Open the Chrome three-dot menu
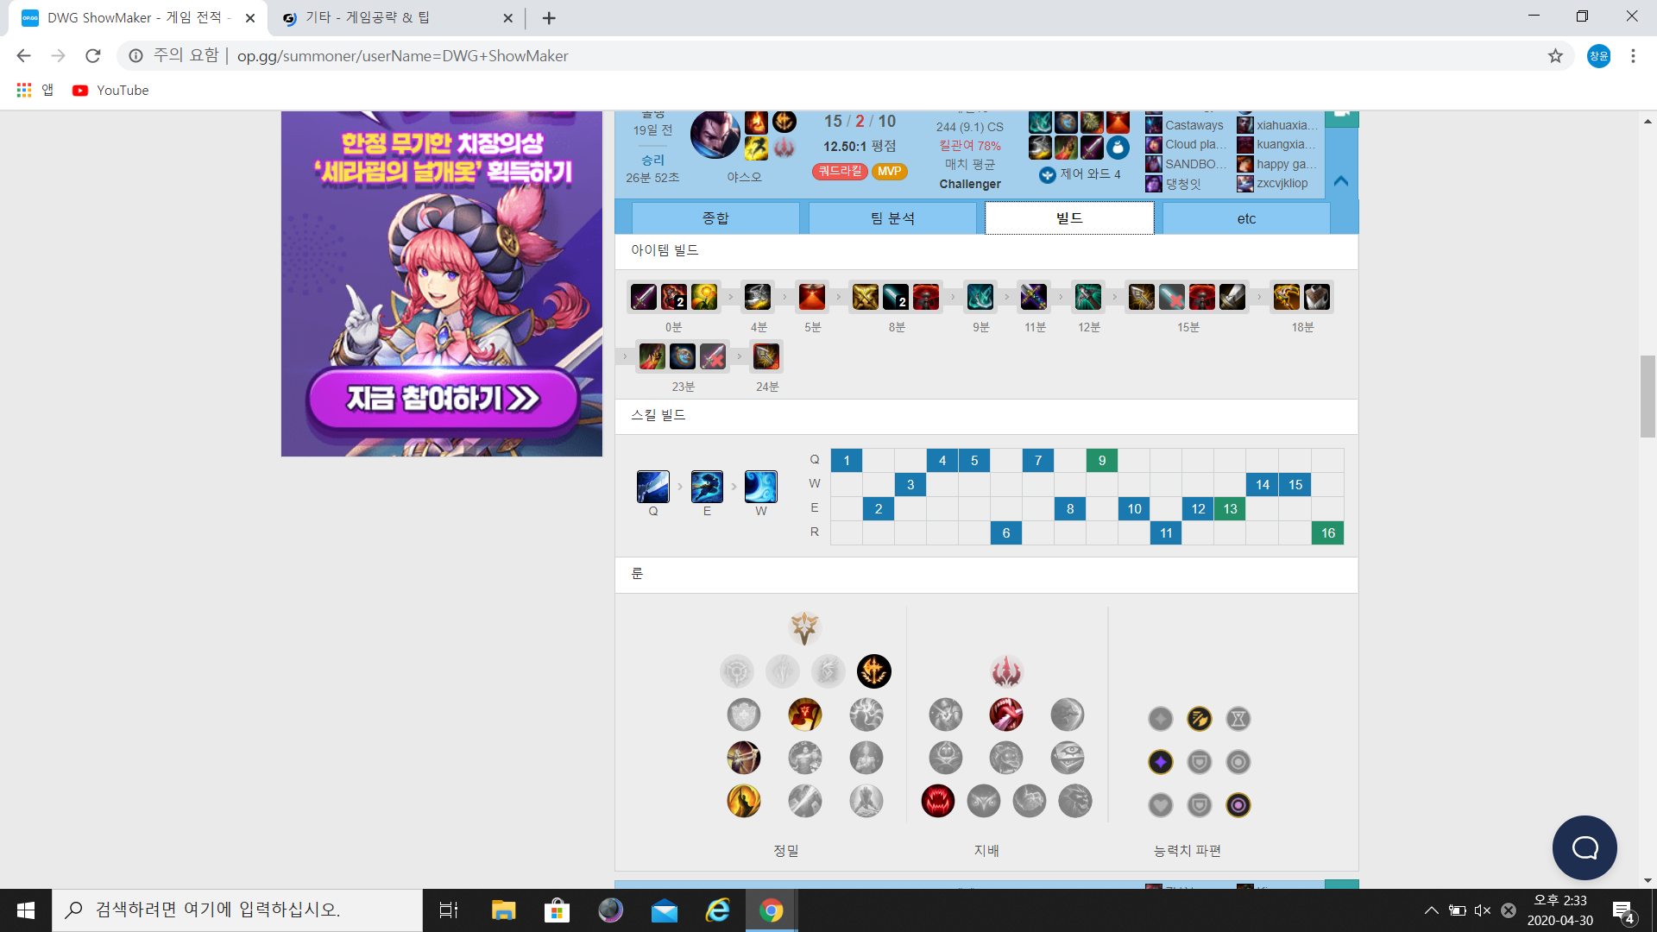Image resolution: width=1657 pixels, height=932 pixels. [1633, 56]
